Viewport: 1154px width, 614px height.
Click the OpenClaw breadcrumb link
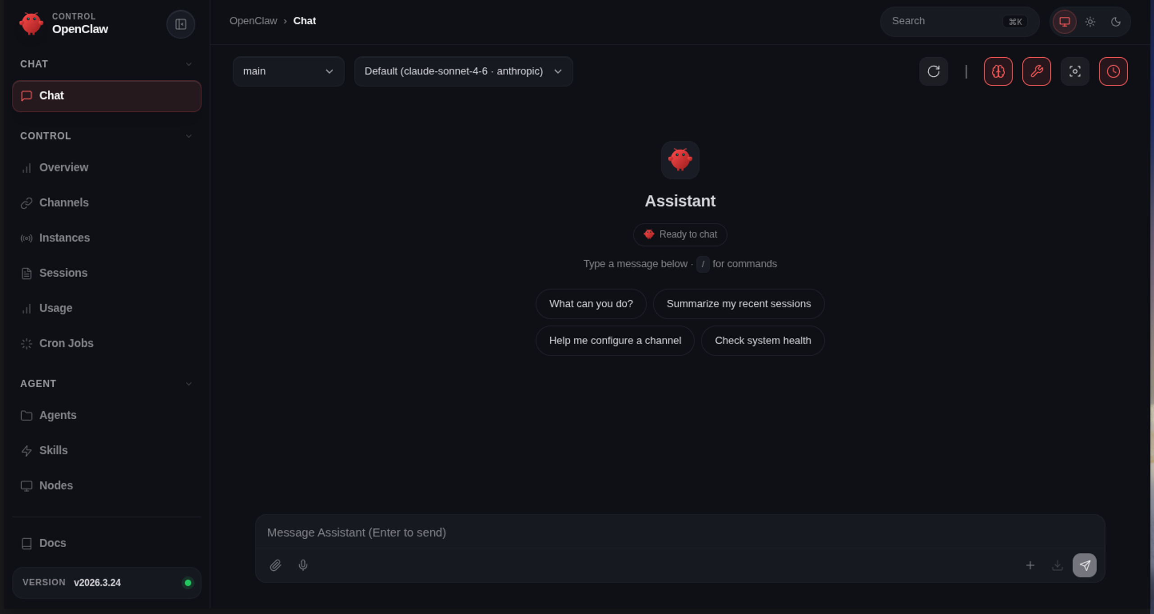point(253,21)
